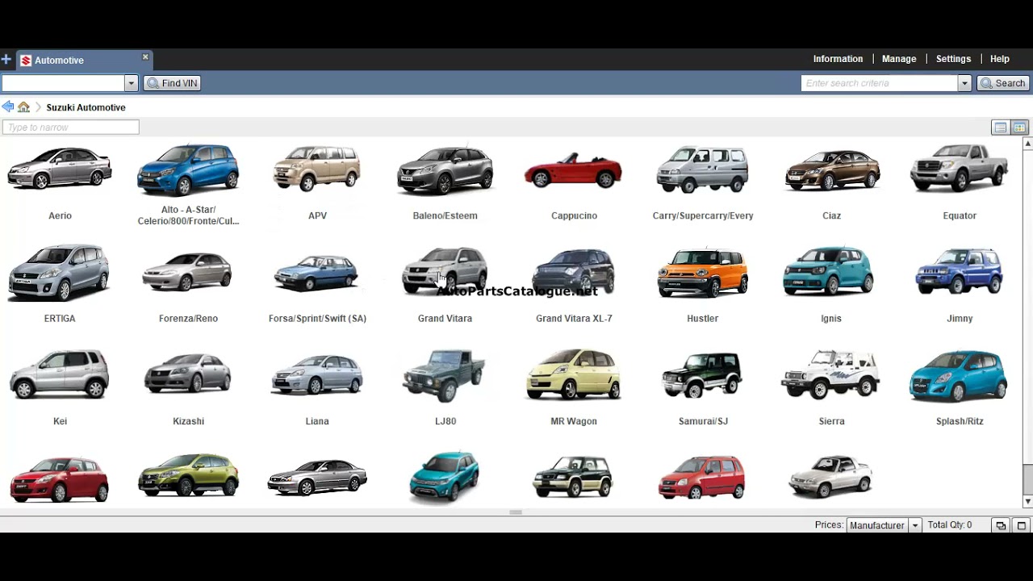Click the new tab plus icon

pos(6,60)
